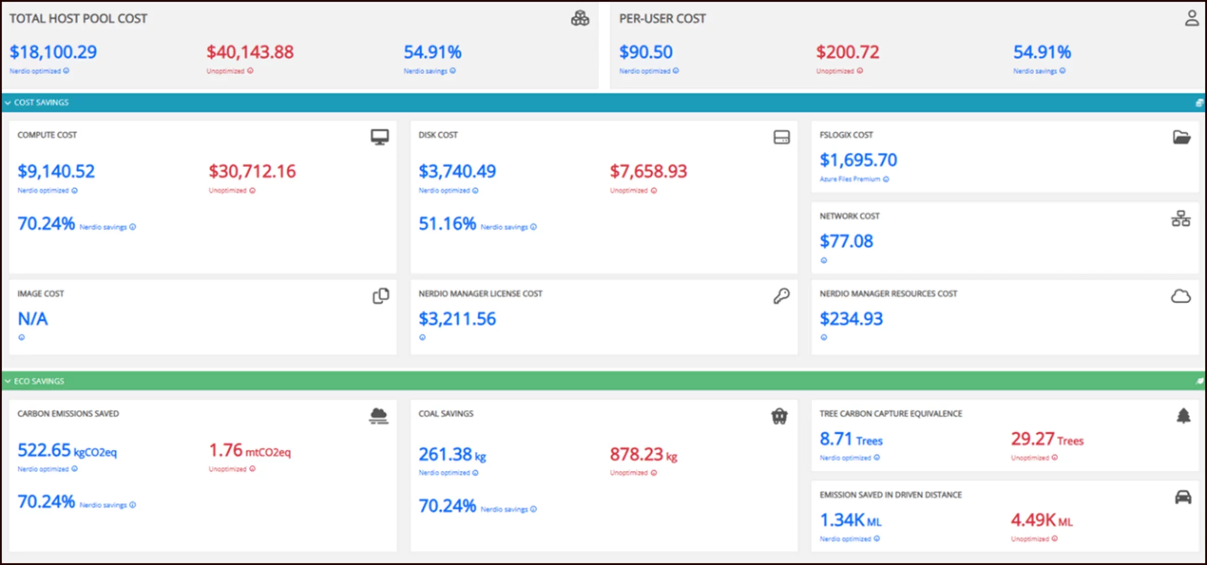Click the driven distance car icon

click(1183, 497)
